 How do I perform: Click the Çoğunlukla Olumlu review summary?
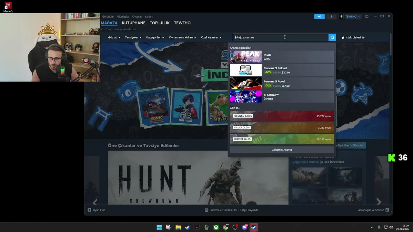tap(306, 162)
